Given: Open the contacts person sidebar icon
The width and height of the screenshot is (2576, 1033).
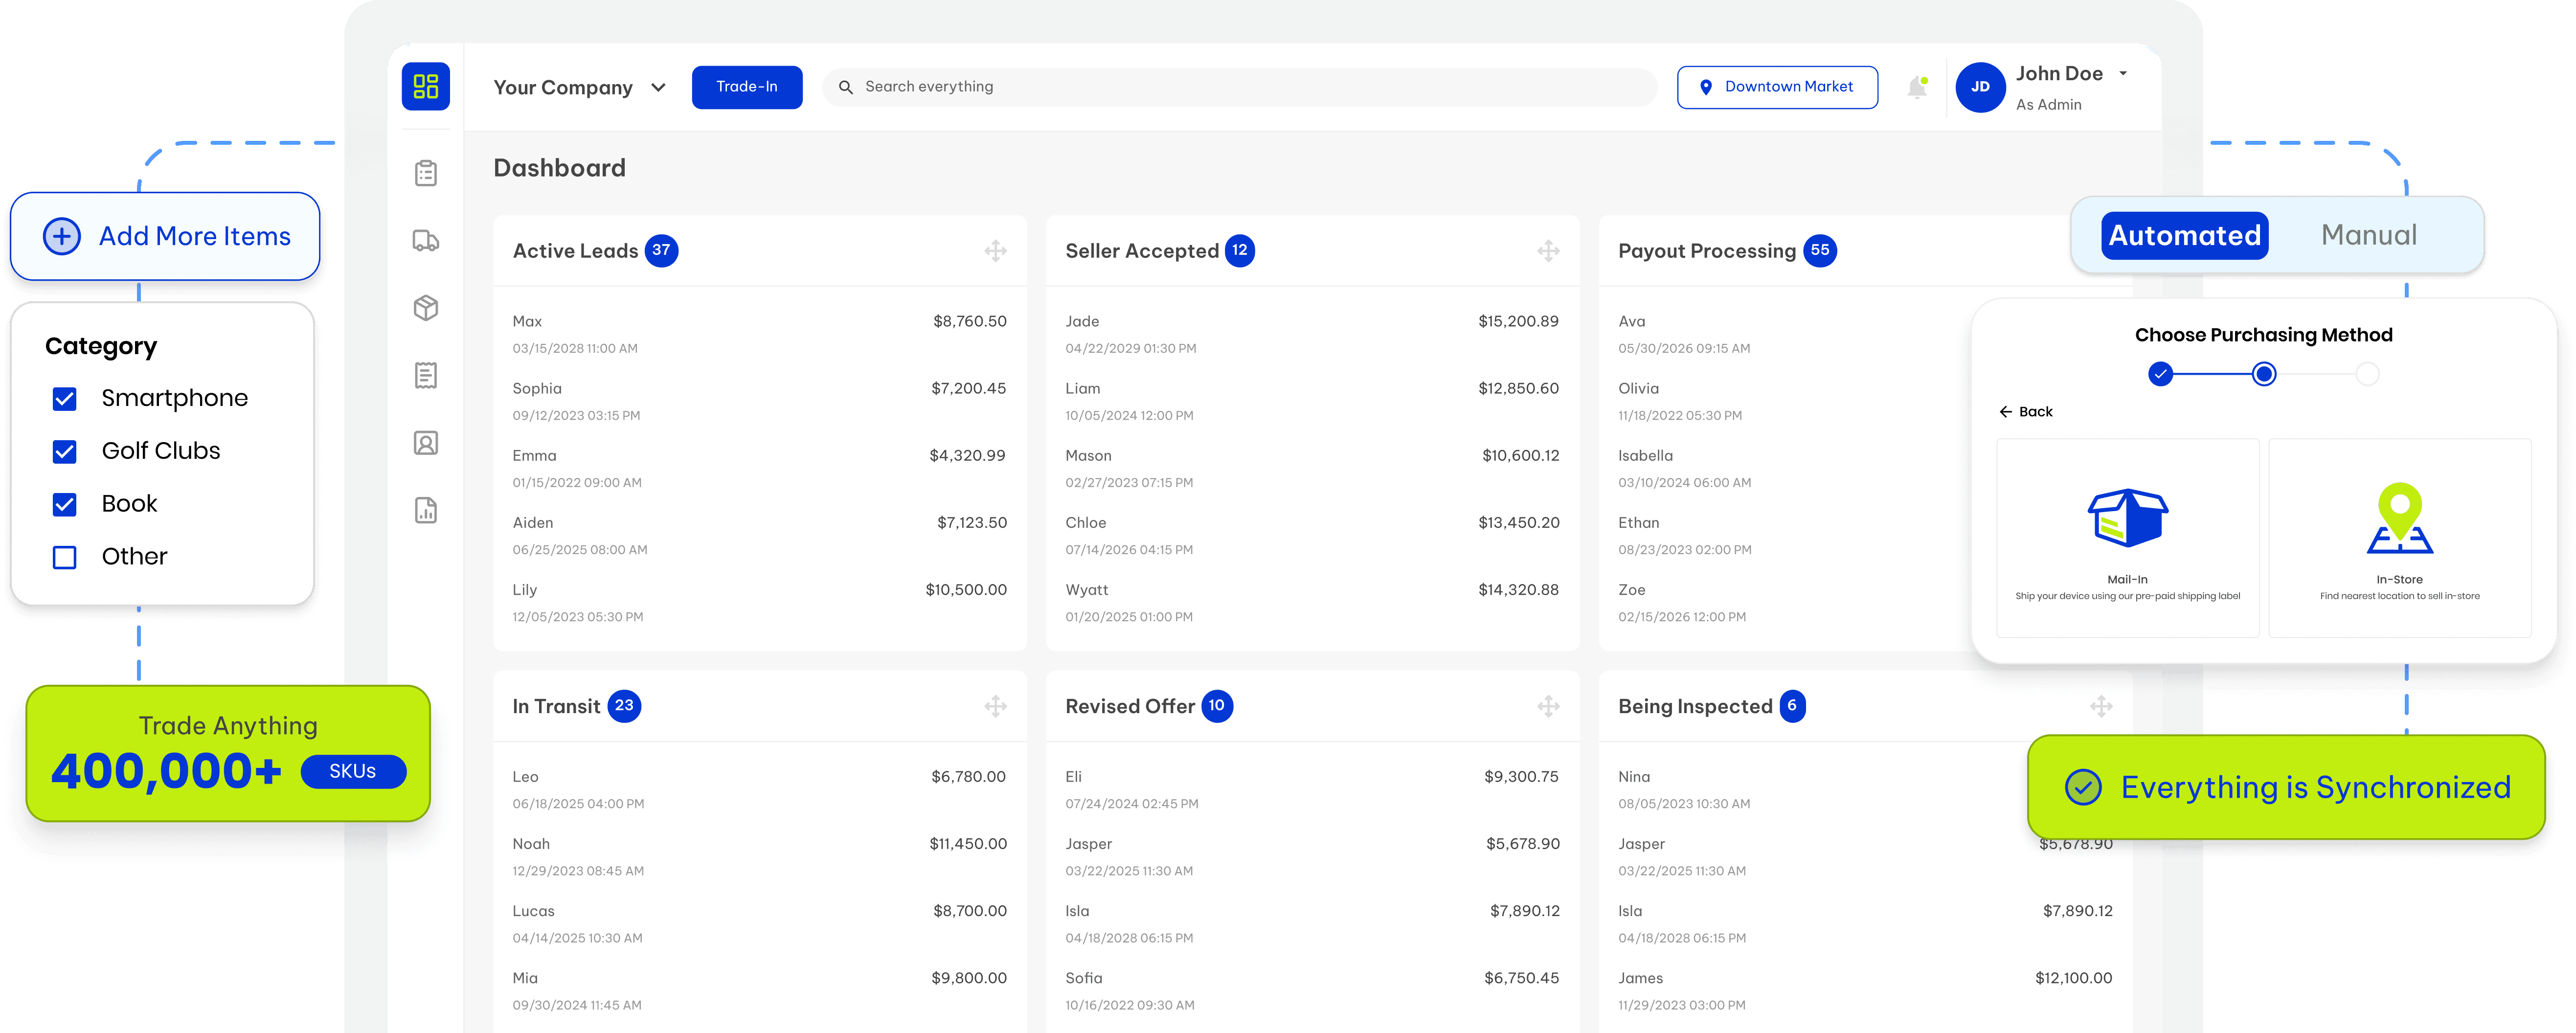Looking at the screenshot, I should (x=425, y=443).
